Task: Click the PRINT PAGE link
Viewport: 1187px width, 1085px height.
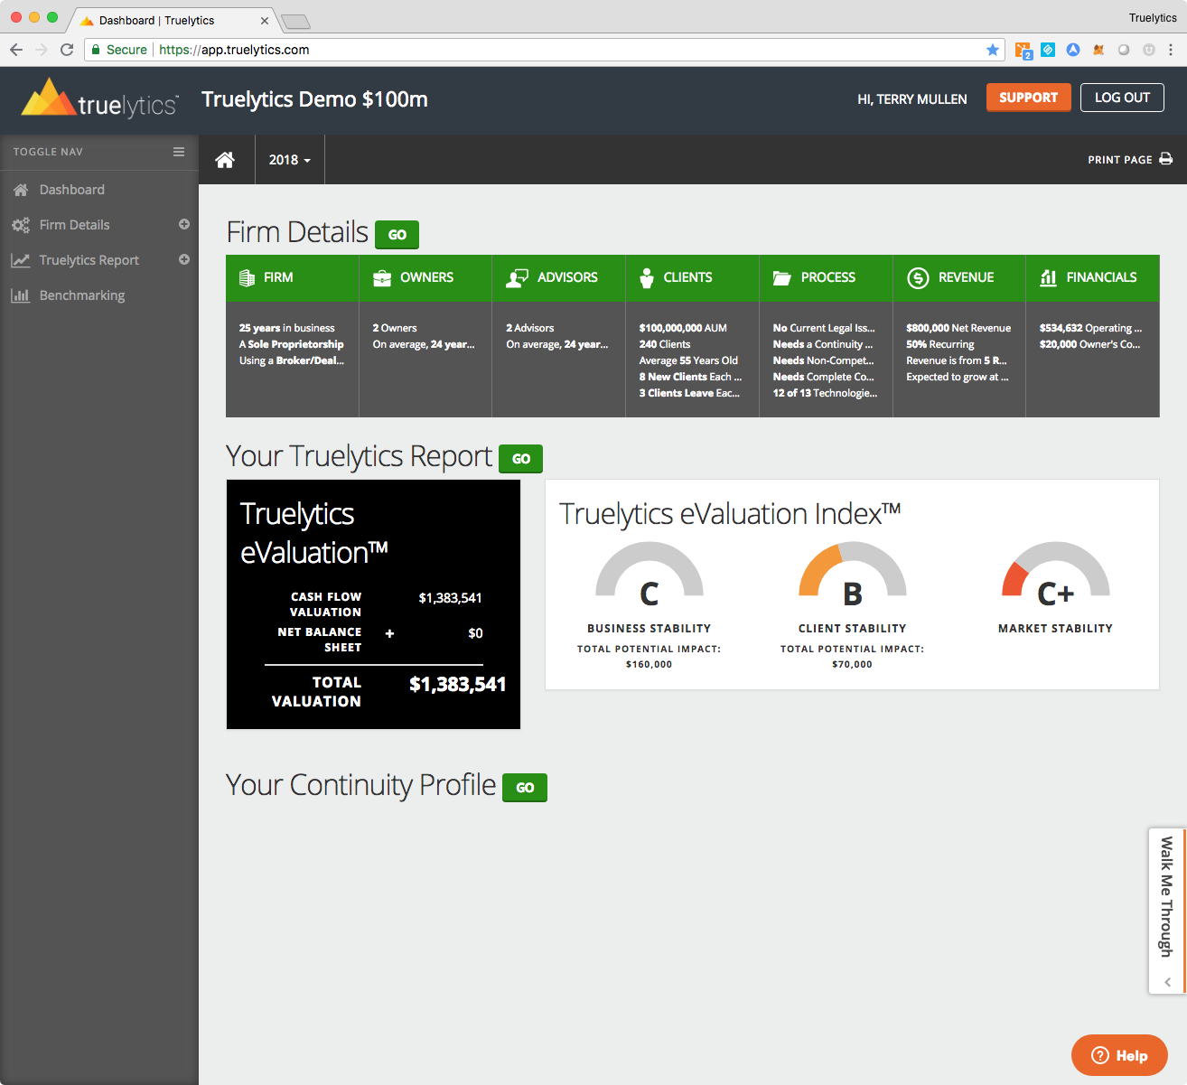Action: pyautogui.click(x=1130, y=160)
